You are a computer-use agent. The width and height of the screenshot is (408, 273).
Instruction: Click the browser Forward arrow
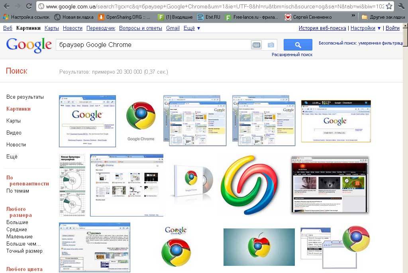pyautogui.click(x=18, y=6)
